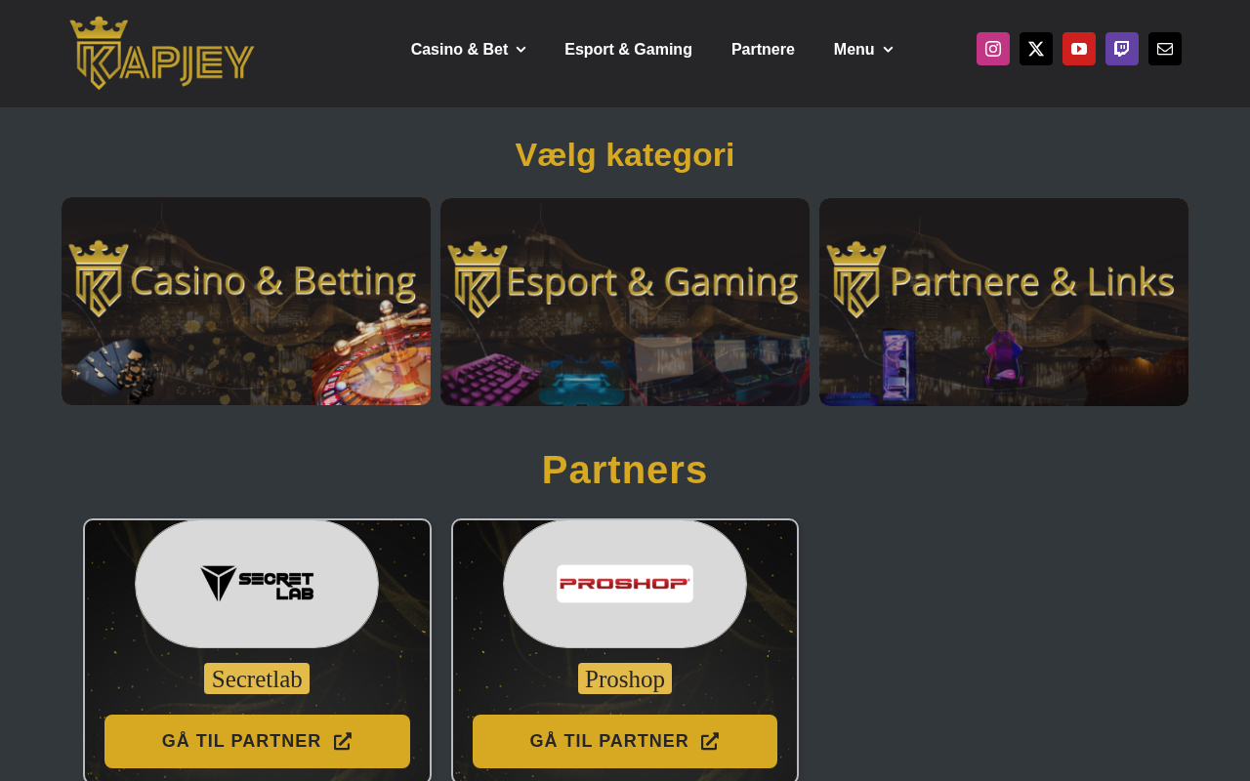Click the Proshop logo image
The image size is (1250, 781).
point(625,584)
